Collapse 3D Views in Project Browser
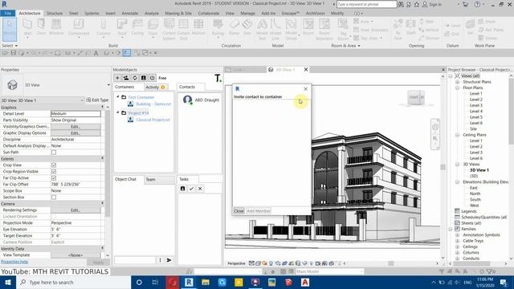The height and width of the screenshot is (289, 514). (x=457, y=164)
